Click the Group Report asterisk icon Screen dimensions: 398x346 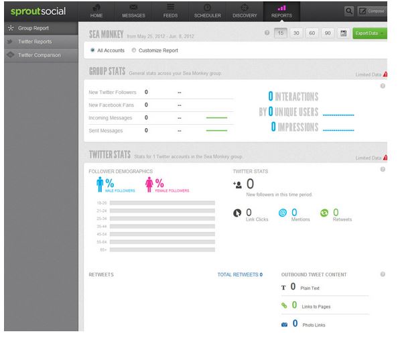(11, 28)
